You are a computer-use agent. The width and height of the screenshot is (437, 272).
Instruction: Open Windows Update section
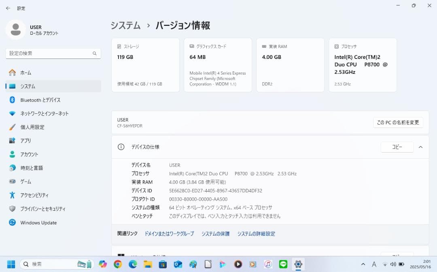click(x=38, y=222)
